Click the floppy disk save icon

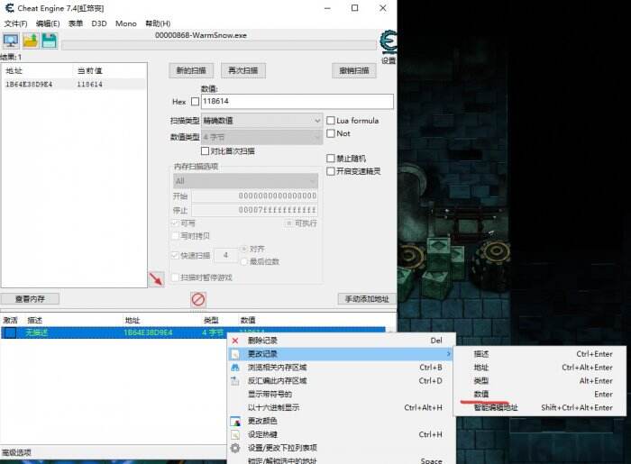[x=49, y=41]
